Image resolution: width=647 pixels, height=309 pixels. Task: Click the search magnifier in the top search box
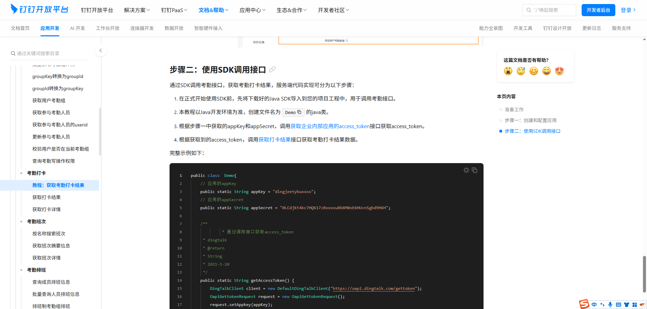[529, 10]
